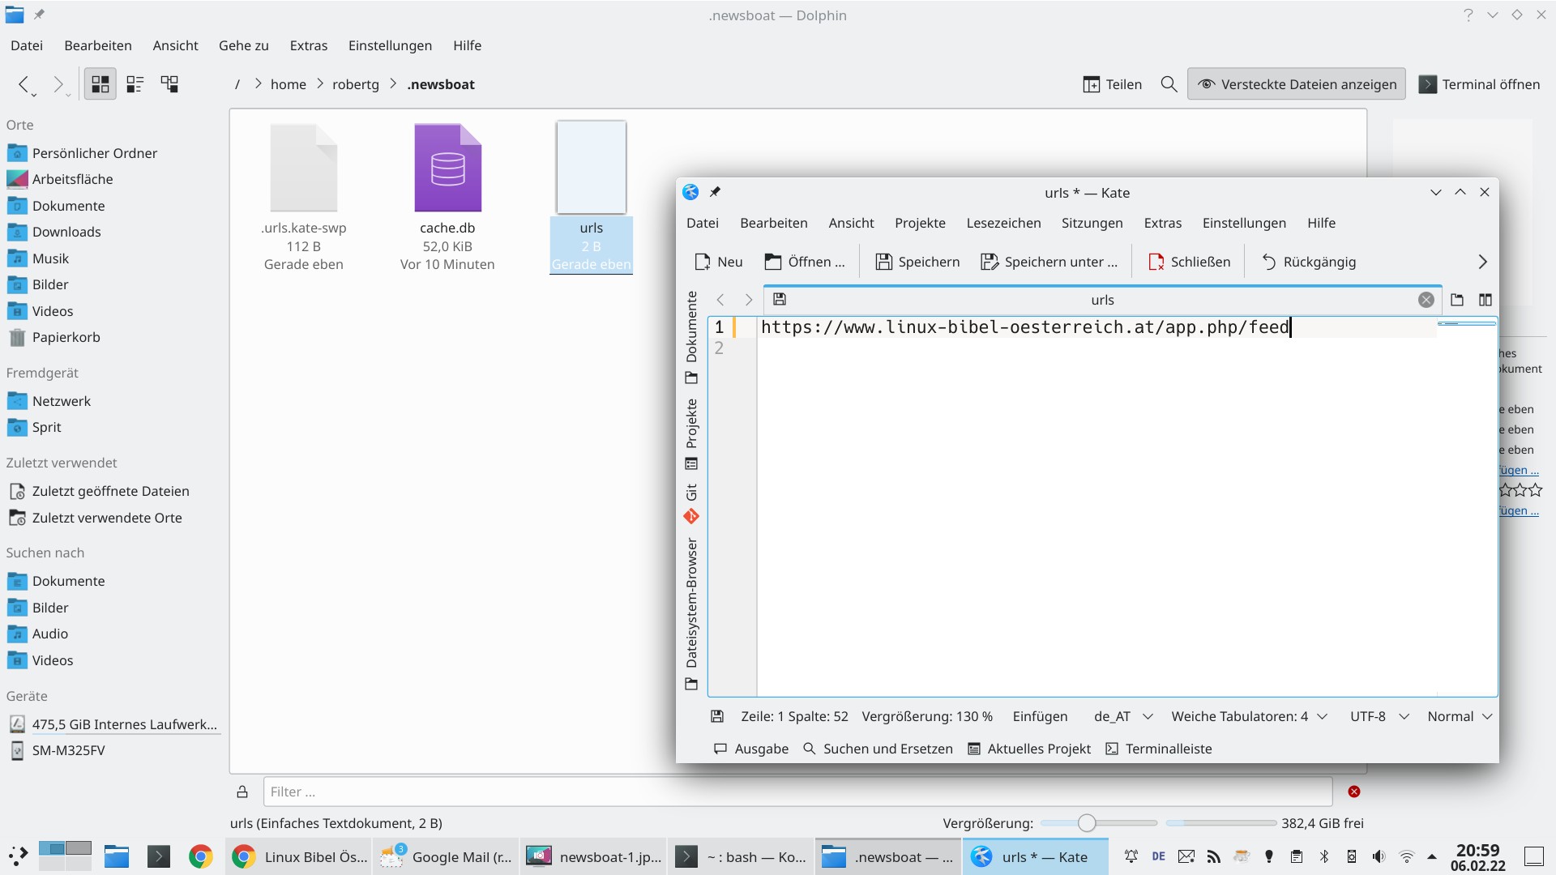Viewport: 1556px width, 875px height.
Task: Open the Normal highlighting mode dropdown
Action: point(1460,716)
